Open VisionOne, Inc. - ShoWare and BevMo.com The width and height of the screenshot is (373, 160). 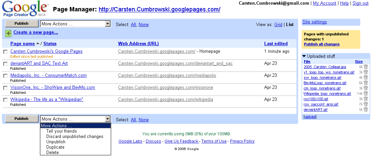pyautogui.click(x=53, y=88)
